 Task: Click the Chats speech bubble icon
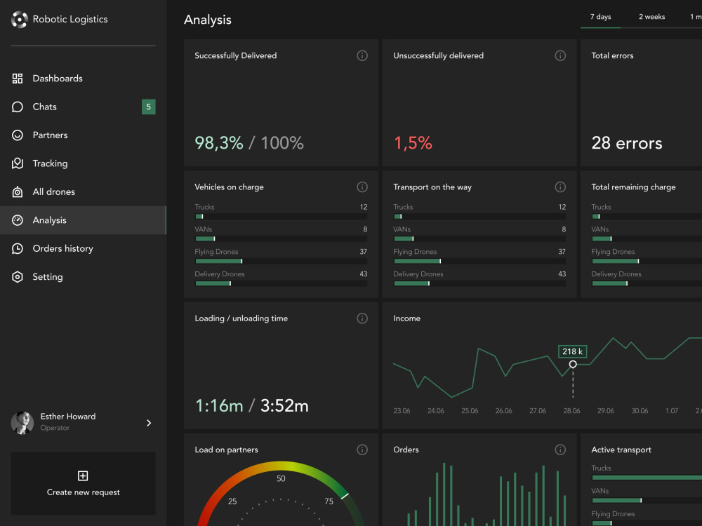[x=18, y=107]
